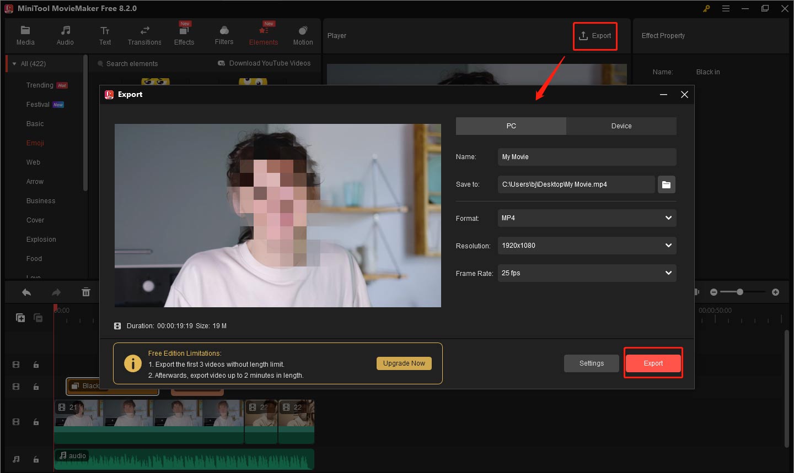Select the Web category
Screen dimensions: 794x473
click(33, 162)
